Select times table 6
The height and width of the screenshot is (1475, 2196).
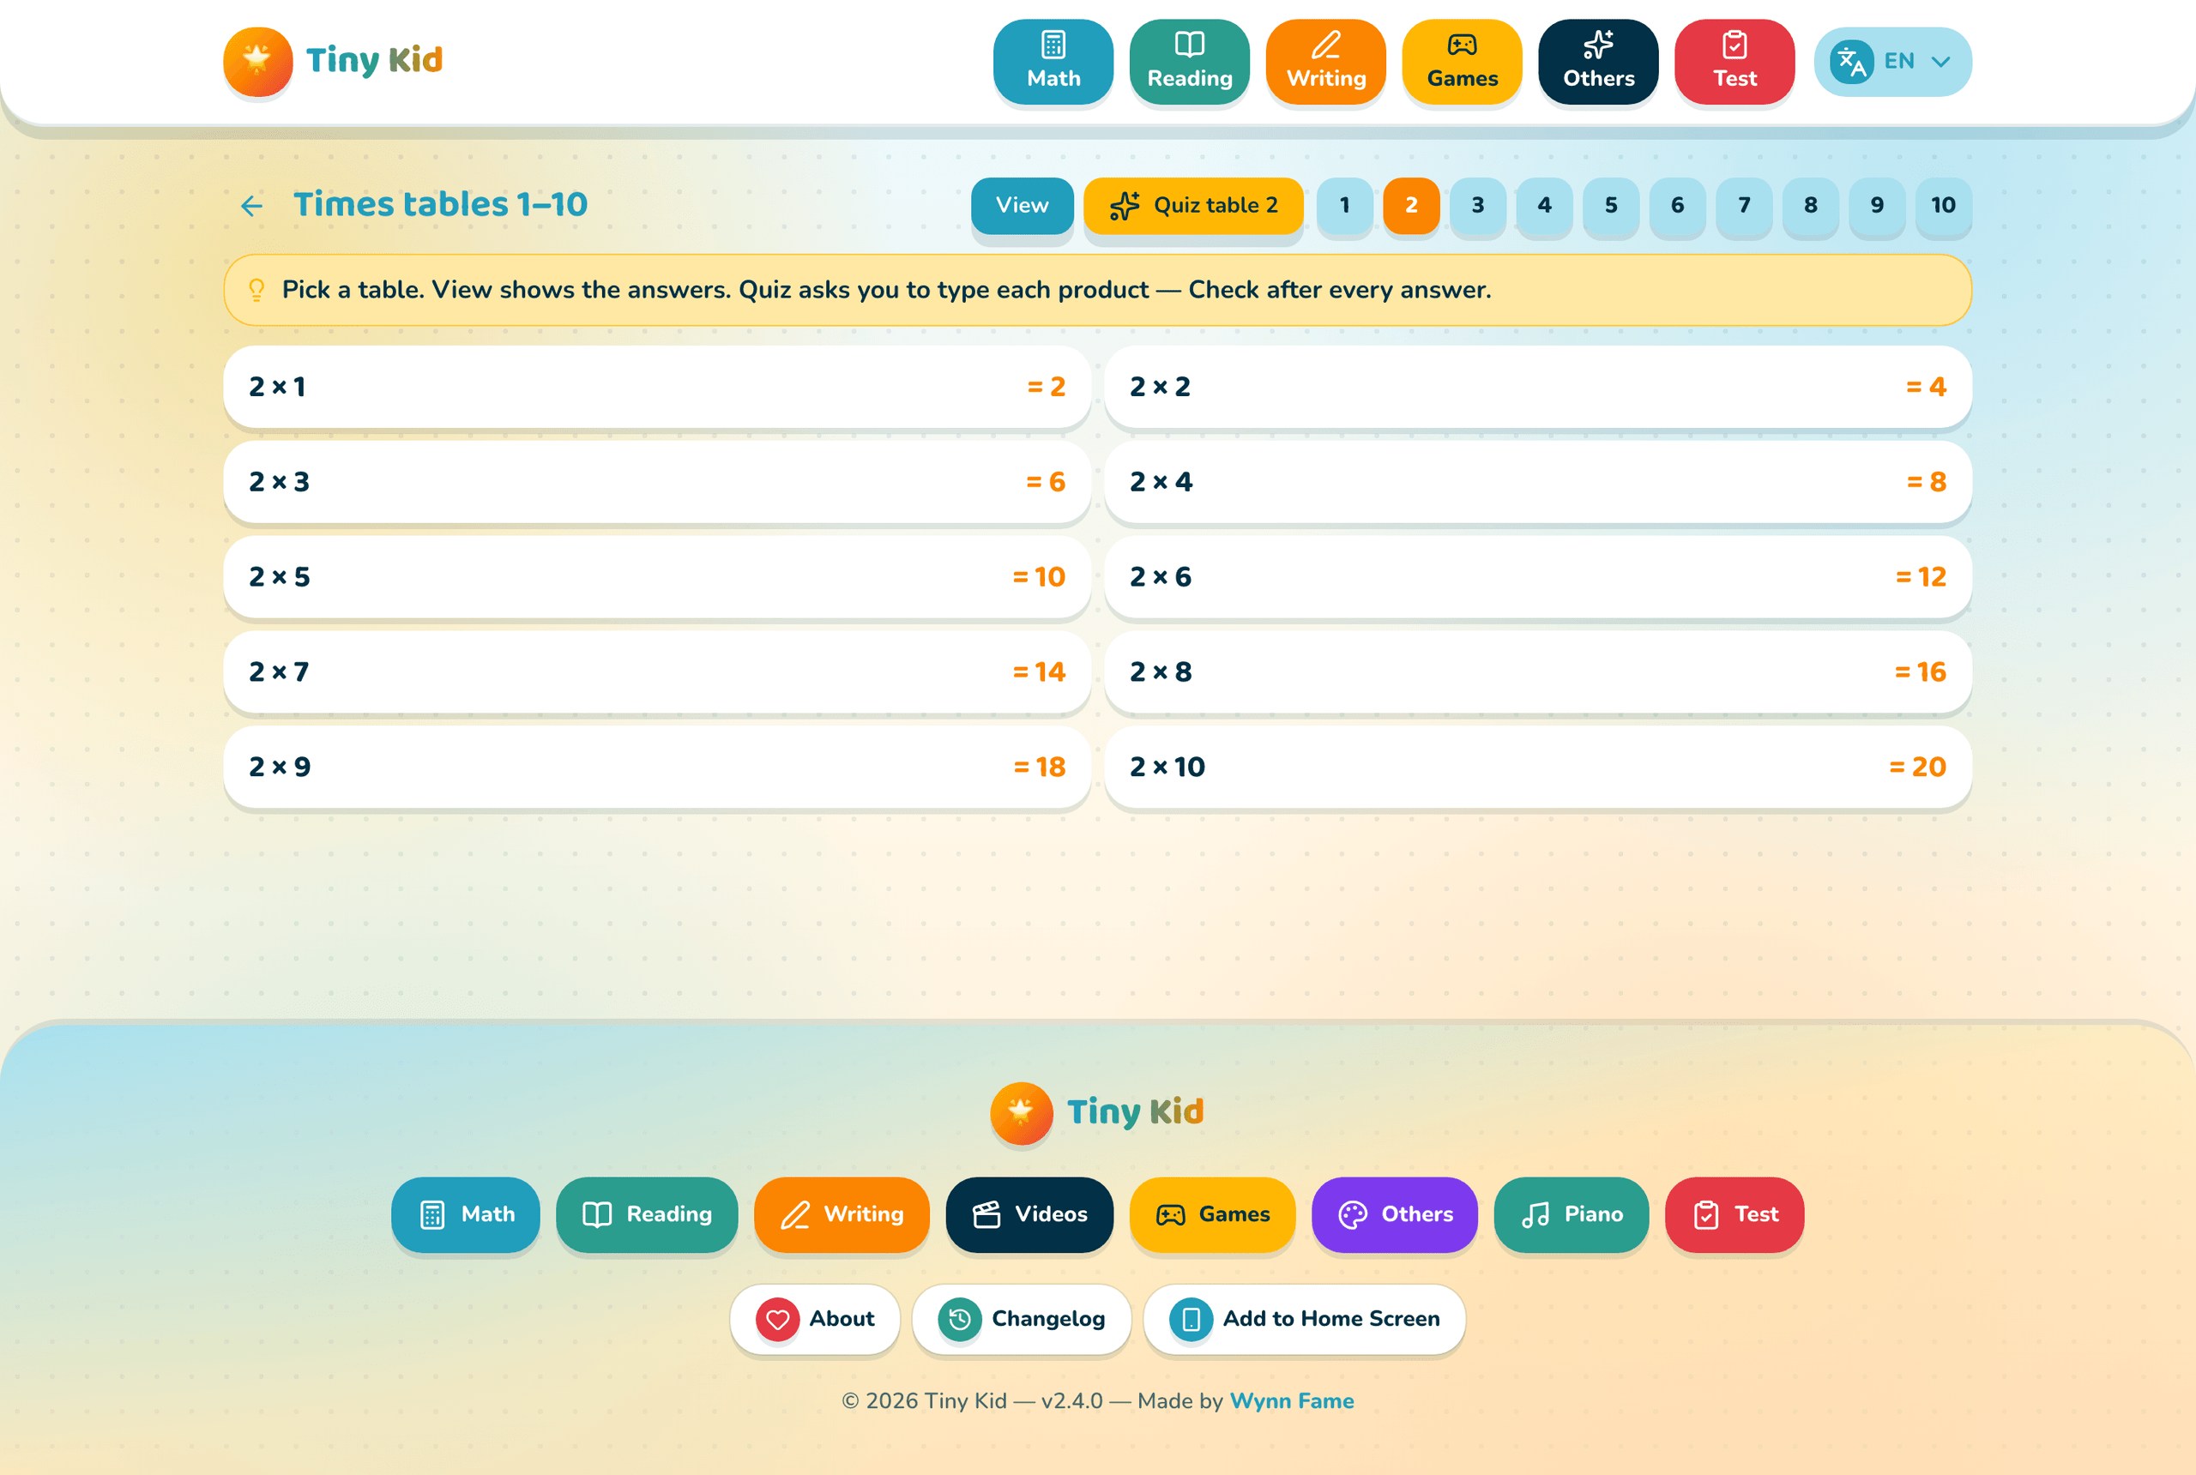(1678, 205)
